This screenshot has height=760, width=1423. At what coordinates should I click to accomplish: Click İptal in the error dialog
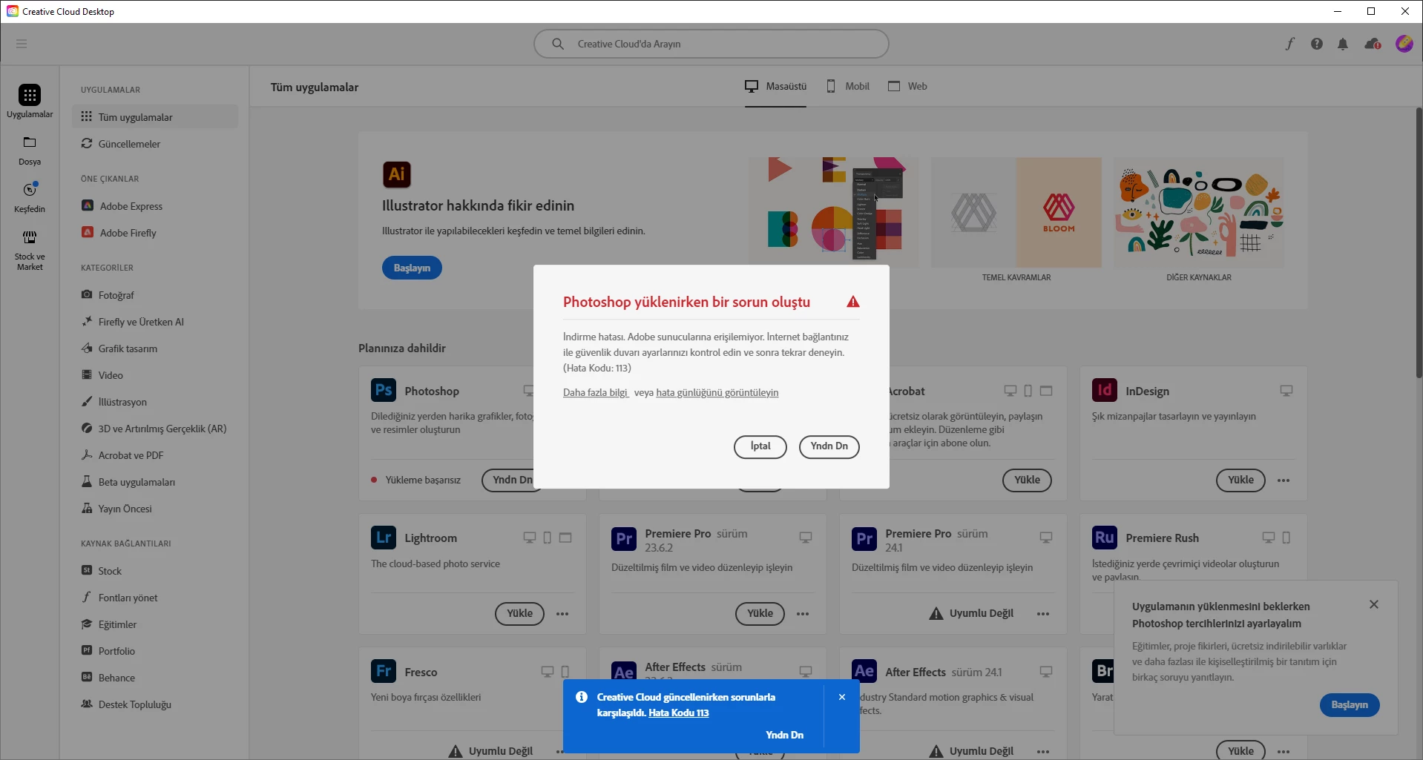coord(760,446)
